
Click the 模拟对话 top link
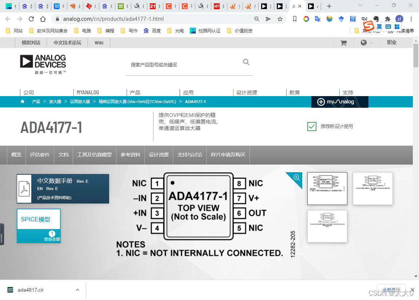(x=31, y=43)
